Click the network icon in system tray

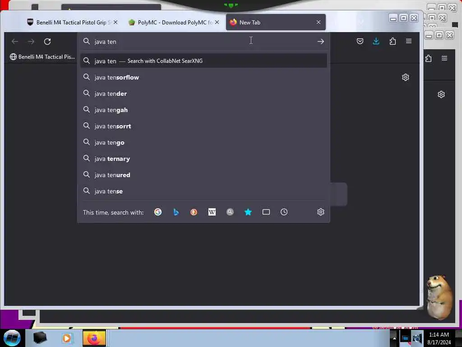pyautogui.click(x=406, y=339)
